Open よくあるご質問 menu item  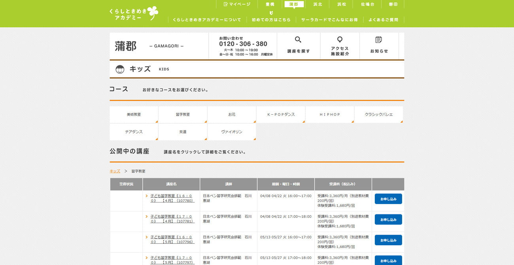click(383, 20)
